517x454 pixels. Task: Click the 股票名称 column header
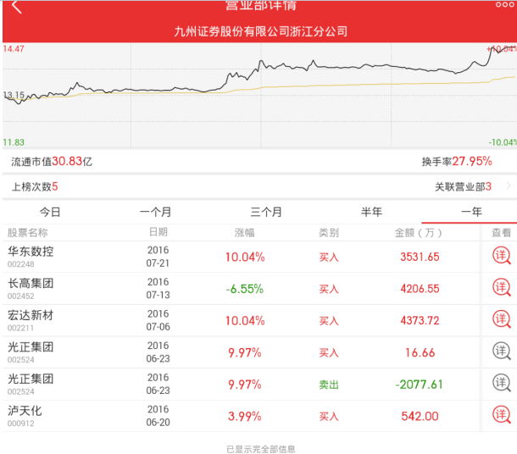[x=28, y=233]
